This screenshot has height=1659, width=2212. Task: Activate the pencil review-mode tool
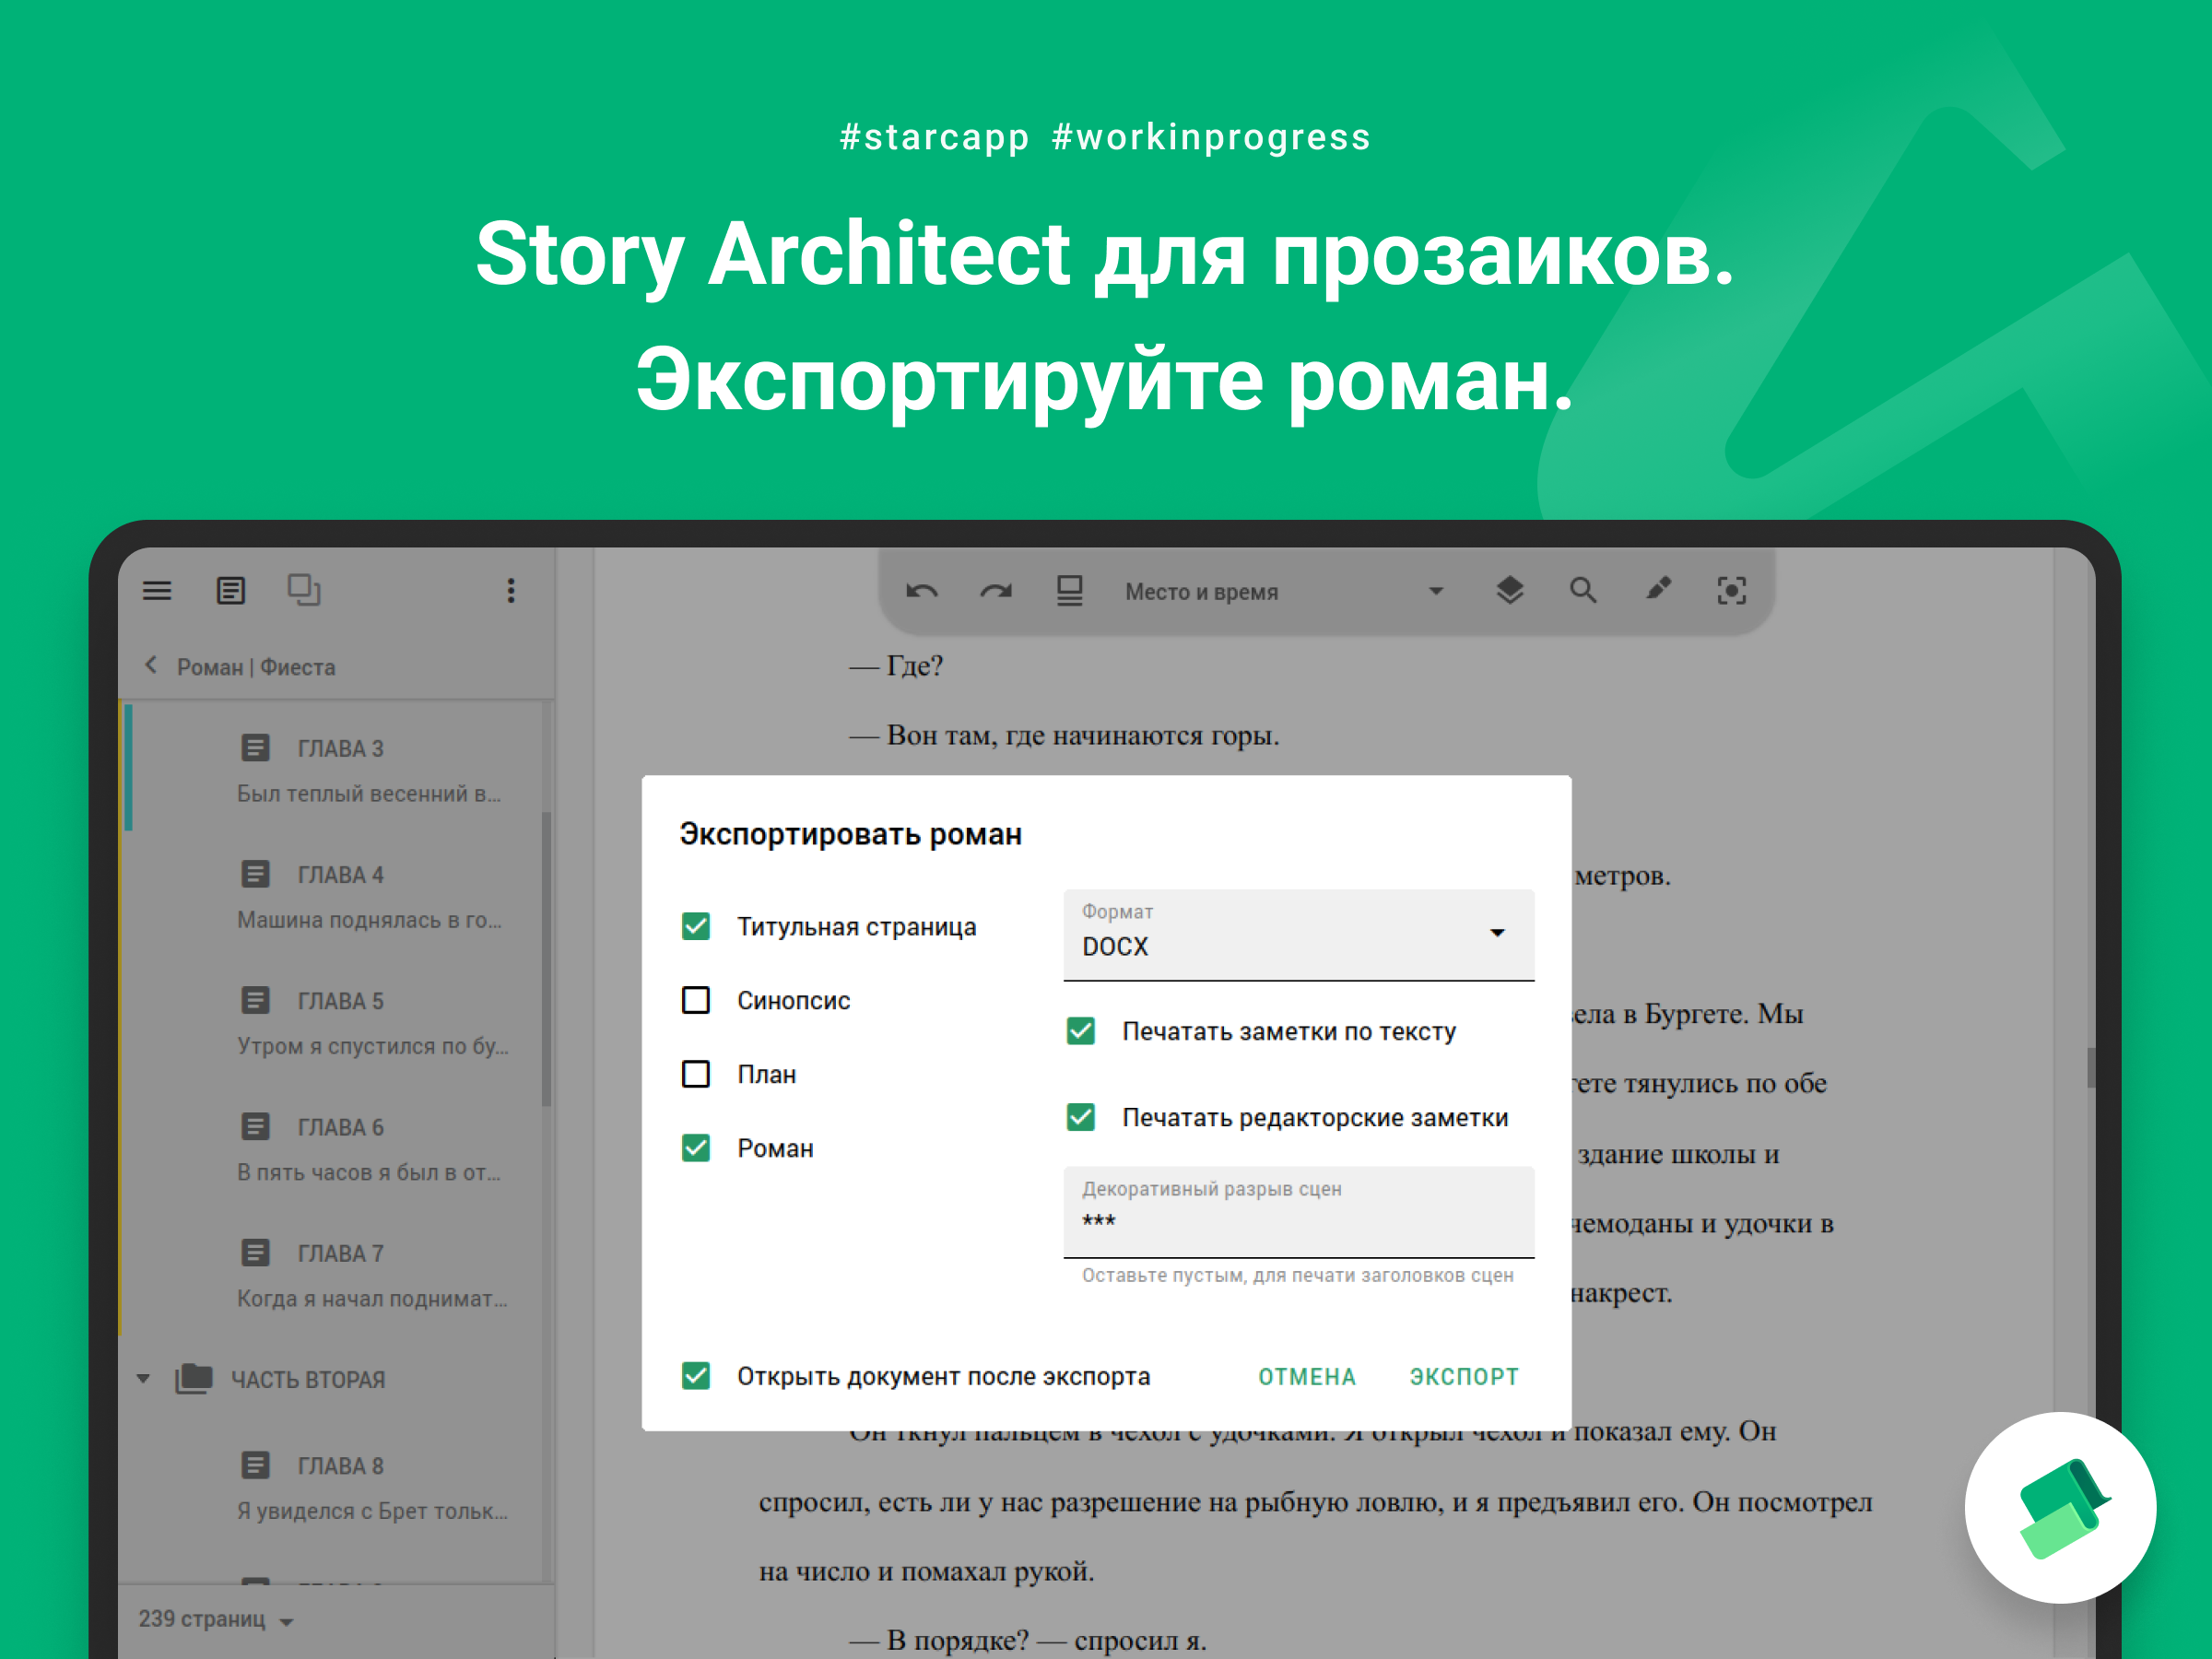tap(1658, 590)
